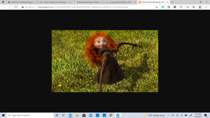
Task: Close the Make Your Timetoast tab
Action: click(x=37, y=2)
